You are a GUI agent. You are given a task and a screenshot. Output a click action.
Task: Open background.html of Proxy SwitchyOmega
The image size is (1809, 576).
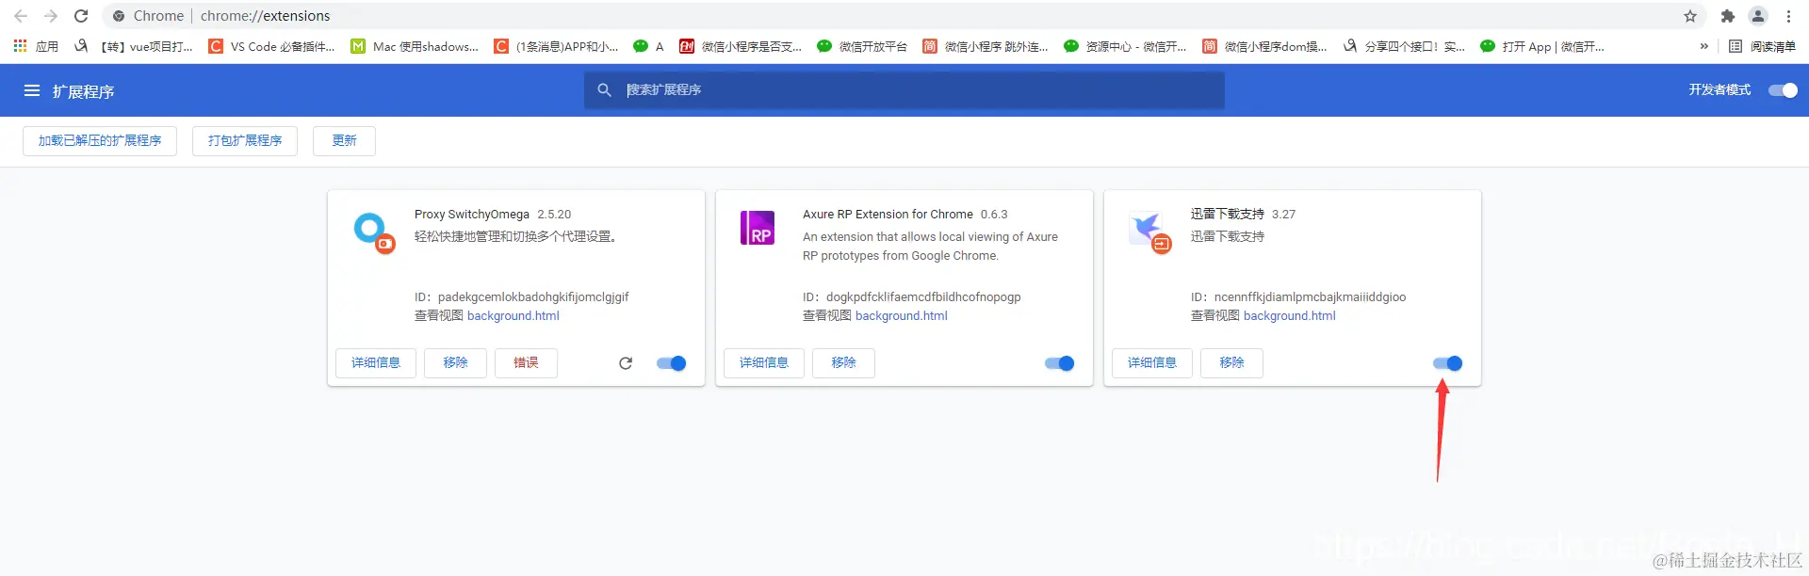pyautogui.click(x=513, y=316)
